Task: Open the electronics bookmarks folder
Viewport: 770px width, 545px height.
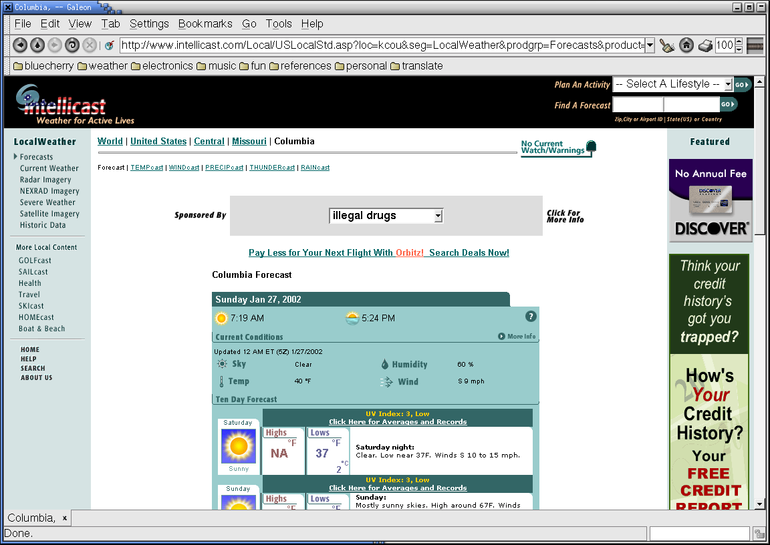Action: tap(162, 65)
